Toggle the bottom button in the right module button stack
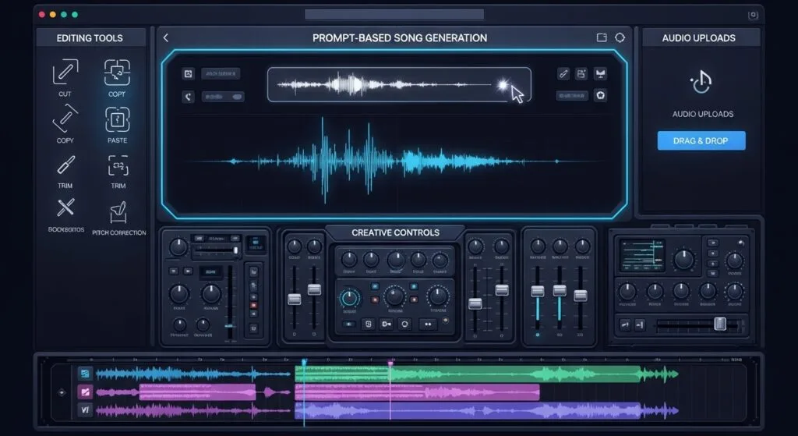Screen dimensions: 798x436 pyautogui.click(x=713, y=274)
